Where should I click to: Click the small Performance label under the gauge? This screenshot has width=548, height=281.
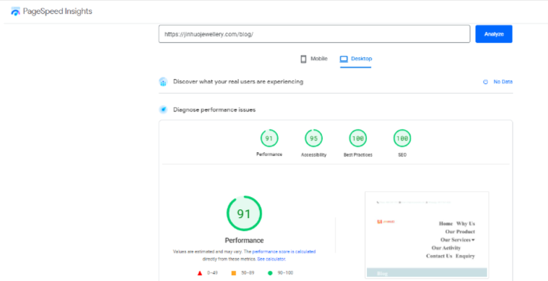point(269,154)
